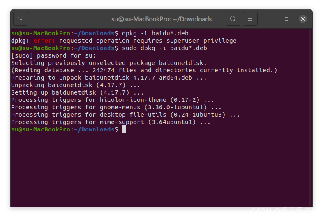Click the line 'dpkg -i baidu*.deb' command

(x=155, y=33)
